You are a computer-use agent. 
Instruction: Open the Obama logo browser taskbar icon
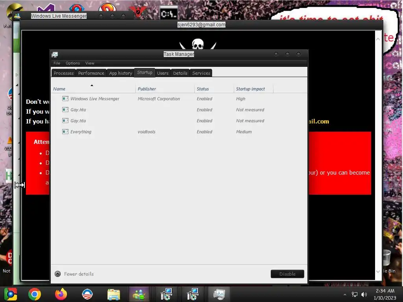87,294
